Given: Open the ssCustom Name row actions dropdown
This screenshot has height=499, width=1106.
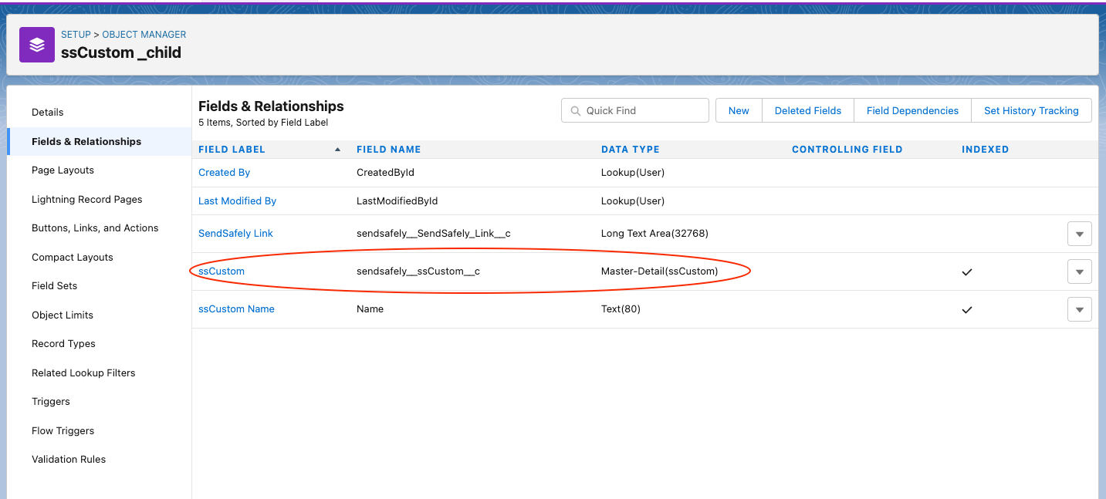Looking at the screenshot, I should point(1079,309).
